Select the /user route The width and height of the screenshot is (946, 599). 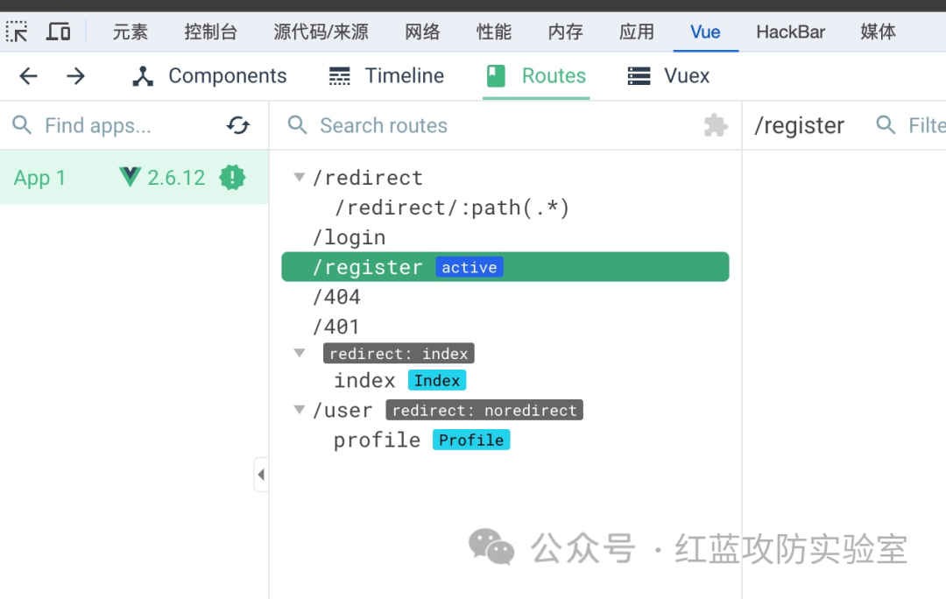(342, 410)
